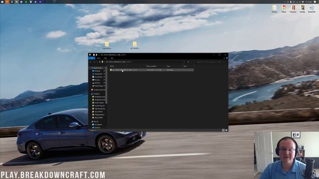Switch to large icons view in status bar

226,130
